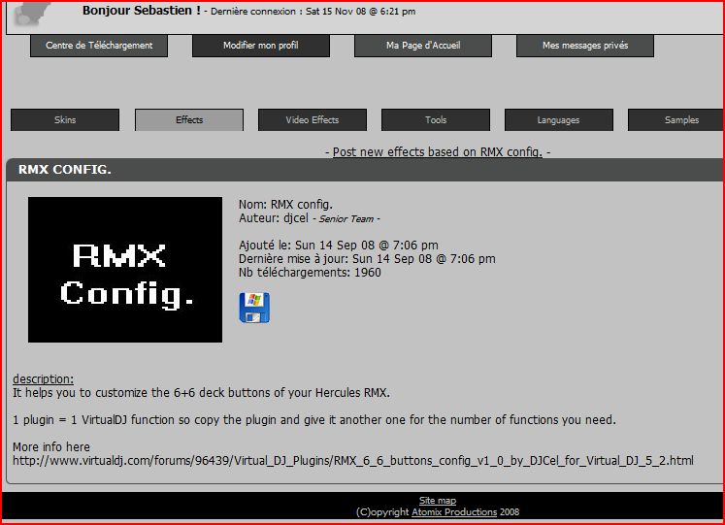
Task: Open Centre de Téléchargement
Action: tap(99, 46)
